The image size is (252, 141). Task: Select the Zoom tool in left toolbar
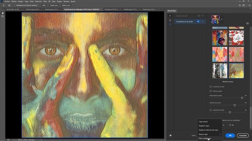(3, 16)
